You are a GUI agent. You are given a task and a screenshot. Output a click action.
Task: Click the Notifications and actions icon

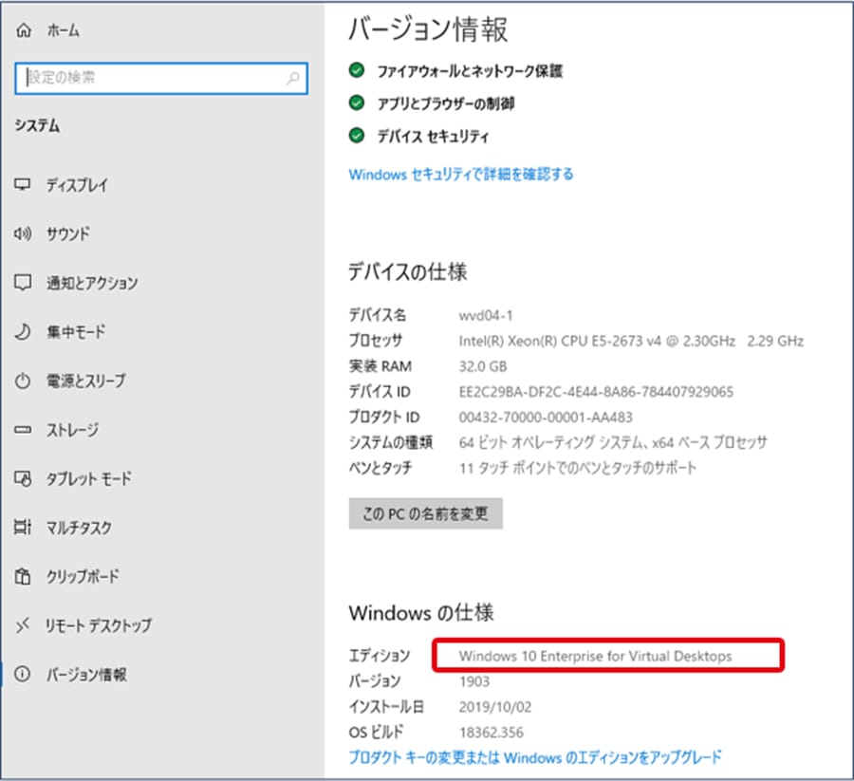tap(23, 283)
